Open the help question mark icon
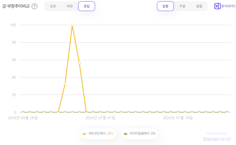This screenshot has width=236, height=145. pos(34,6)
